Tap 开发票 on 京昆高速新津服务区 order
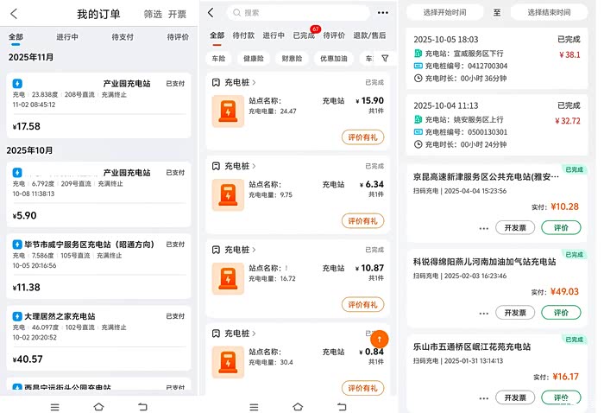This screenshot has height=413, width=604. (515, 227)
